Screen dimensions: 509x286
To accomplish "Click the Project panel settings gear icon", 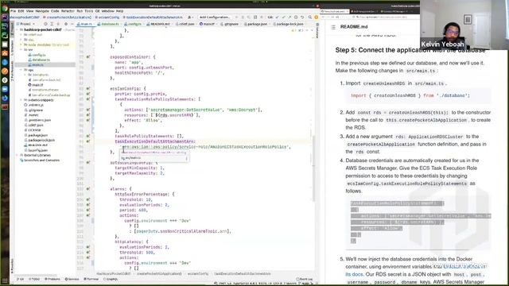I will (66, 24).
